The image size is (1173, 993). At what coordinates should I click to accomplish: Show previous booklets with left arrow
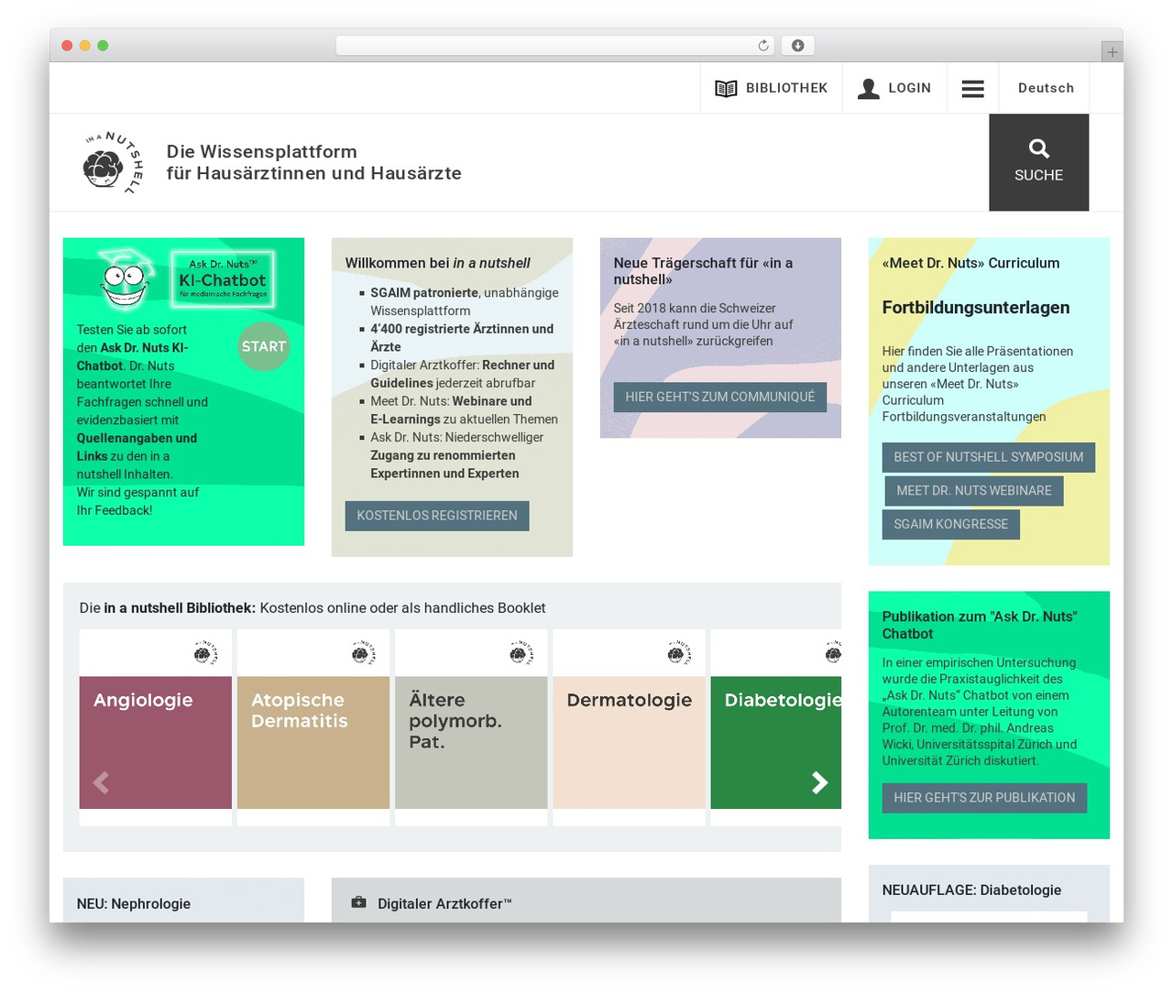point(101,782)
